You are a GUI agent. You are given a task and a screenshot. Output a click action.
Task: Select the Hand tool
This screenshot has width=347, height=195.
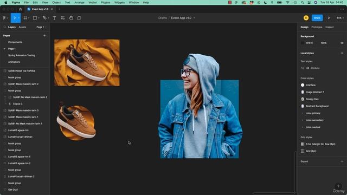[71, 18]
